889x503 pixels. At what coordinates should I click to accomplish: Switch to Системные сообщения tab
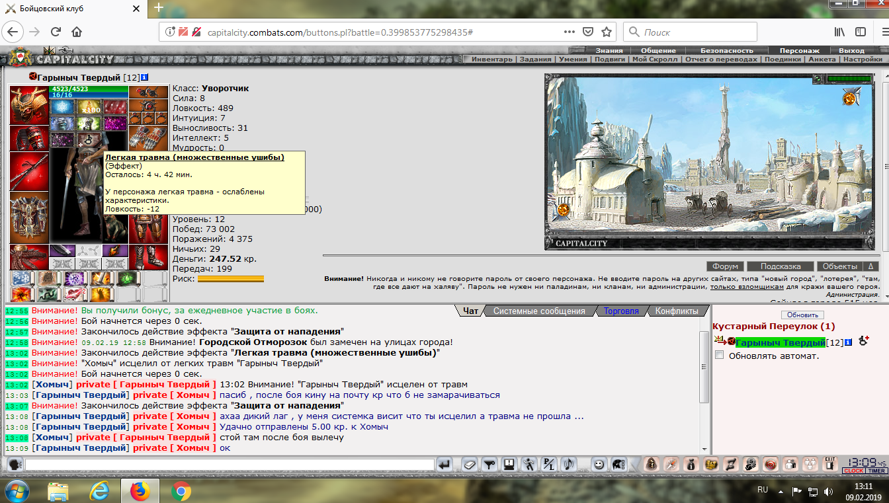point(538,311)
